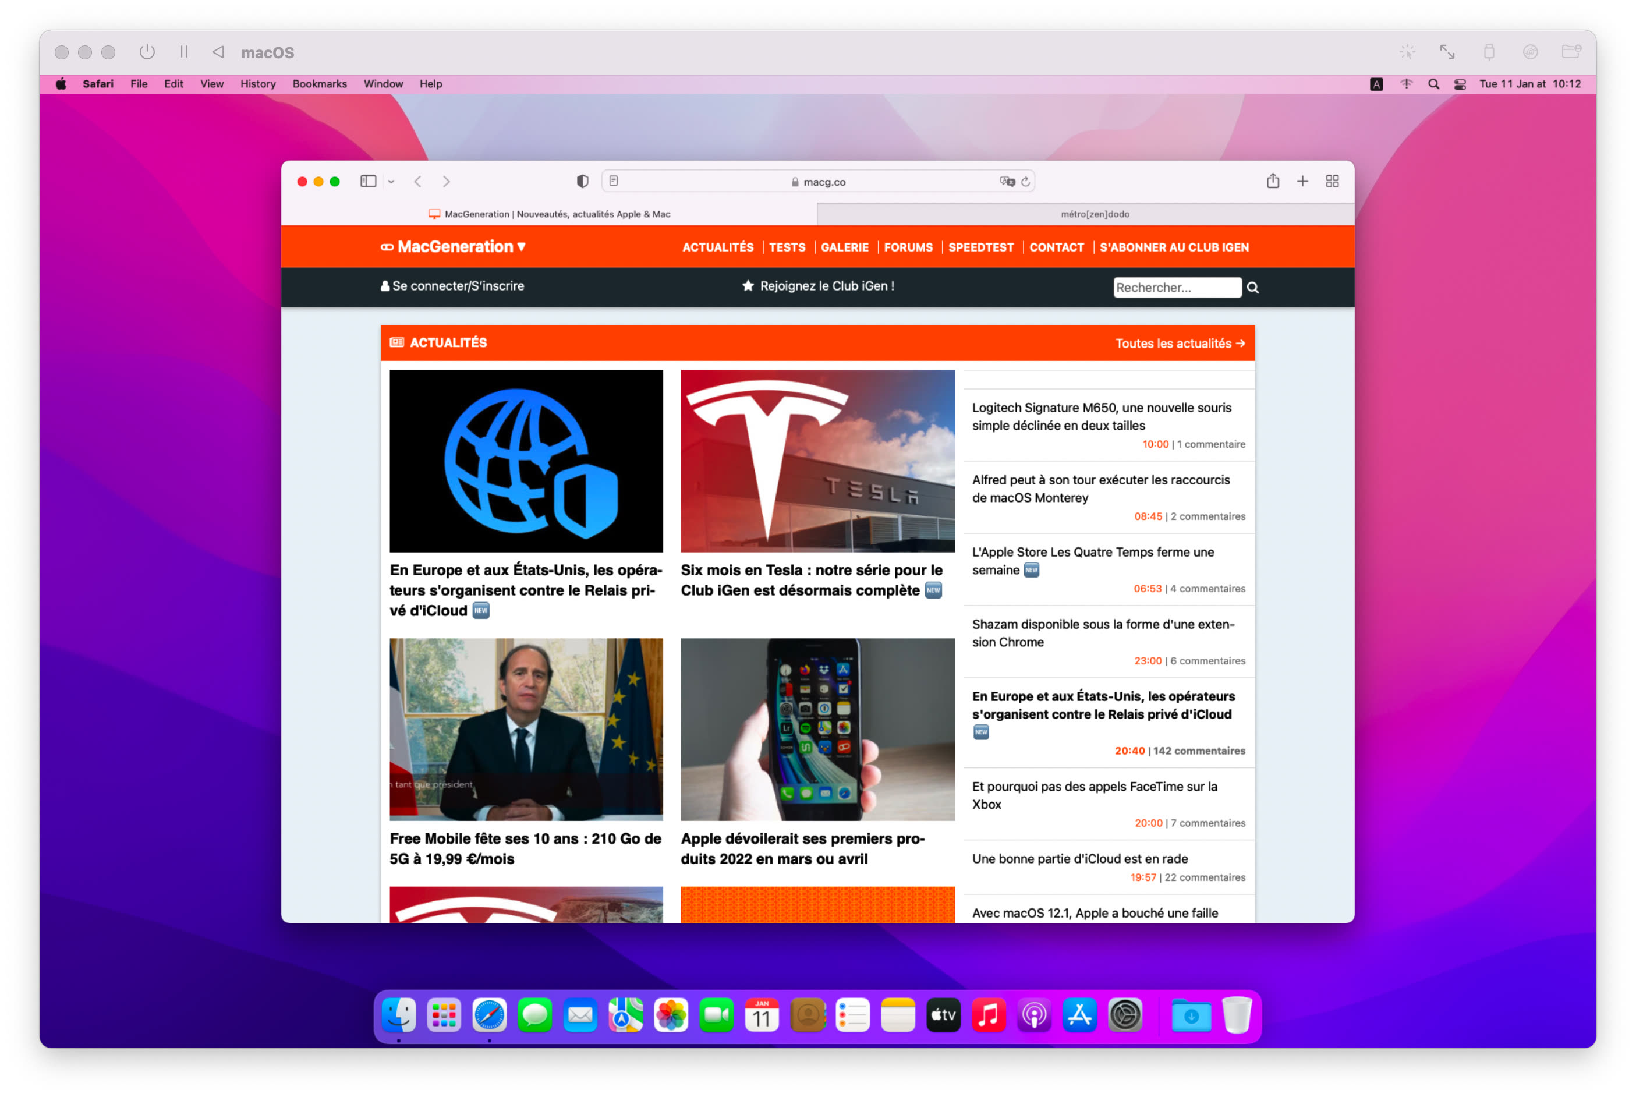Image resolution: width=1636 pixels, height=1097 pixels.
Task: Open Spotlight search in menu bar
Action: coord(1433,84)
